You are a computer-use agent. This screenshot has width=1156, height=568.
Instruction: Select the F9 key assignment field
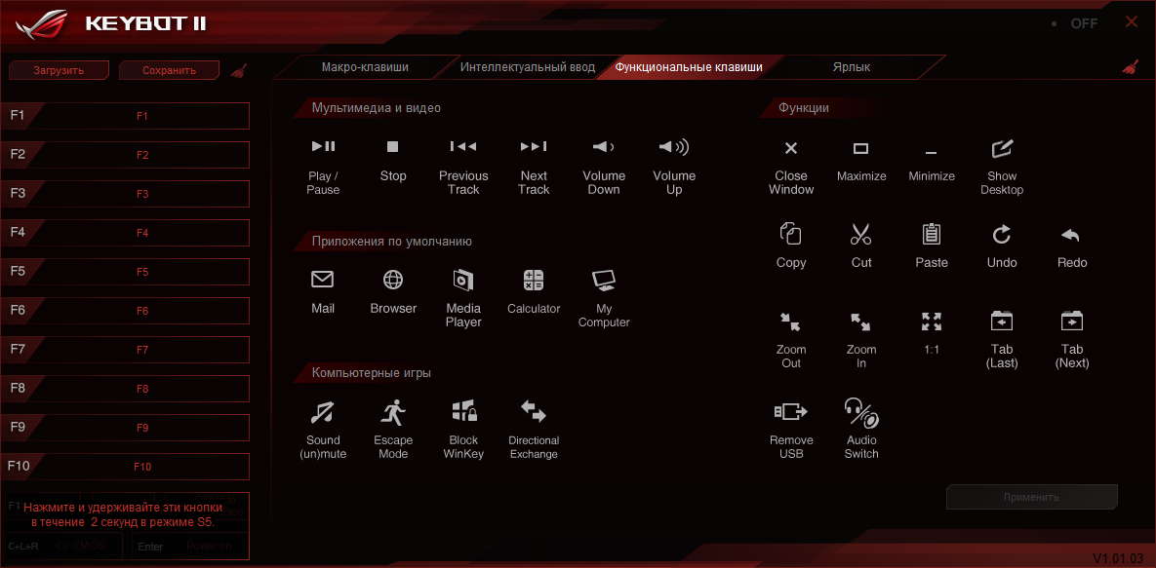[143, 428]
